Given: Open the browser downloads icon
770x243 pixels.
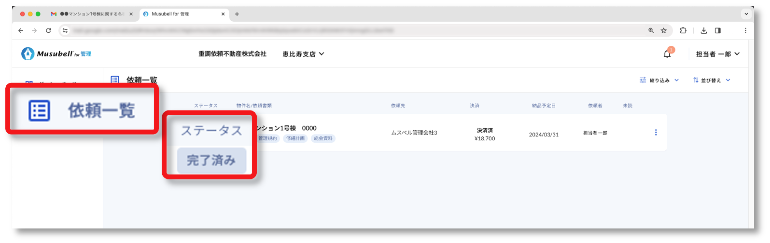Looking at the screenshot, I should (704, 30).
